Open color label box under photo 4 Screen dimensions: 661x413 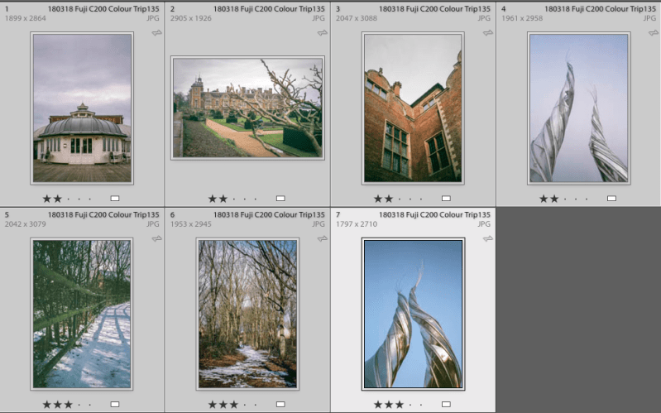611,199
